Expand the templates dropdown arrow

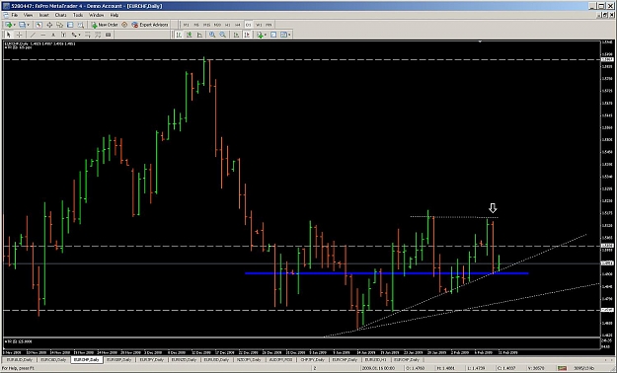pos(289,35)
